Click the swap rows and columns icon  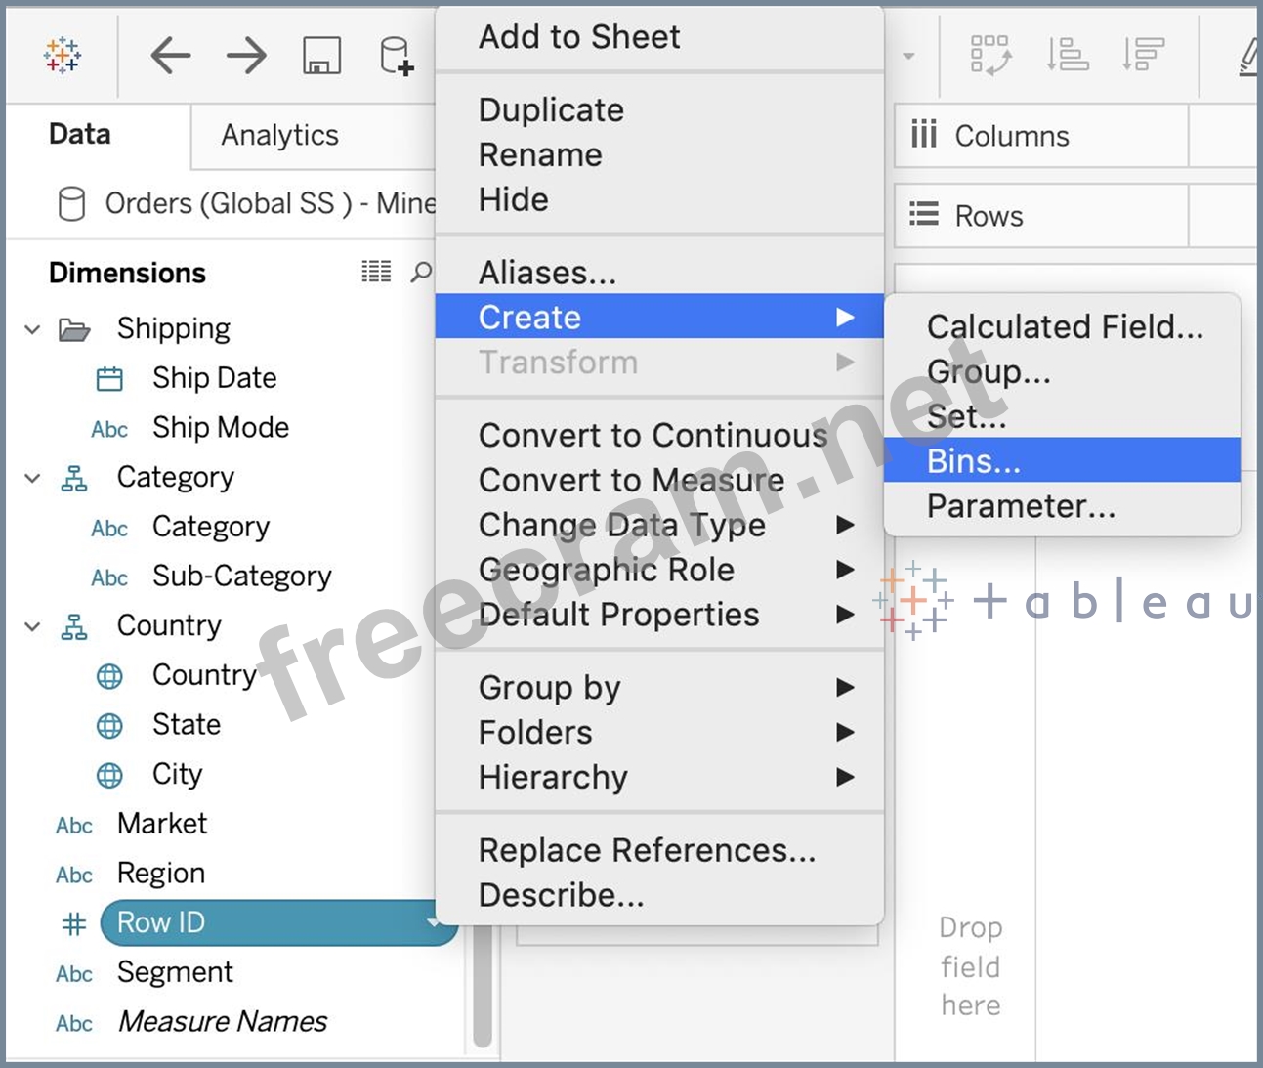tap(990, 56)
